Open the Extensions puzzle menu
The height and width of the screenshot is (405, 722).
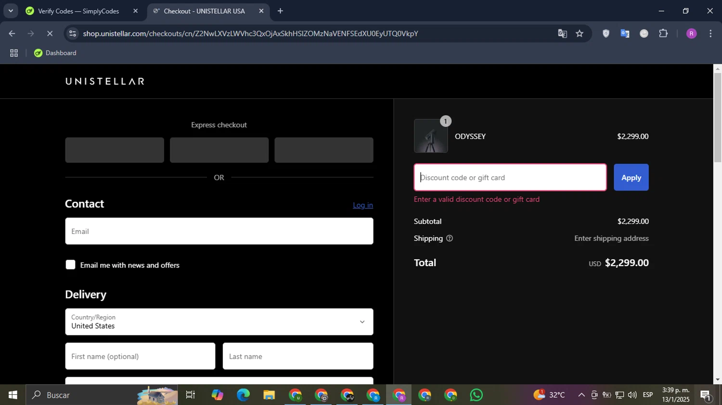(x=663, y=34)
